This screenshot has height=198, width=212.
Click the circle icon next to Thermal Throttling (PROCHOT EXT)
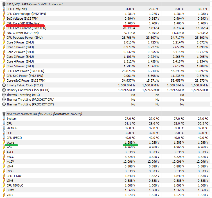(x=4, y=104)
